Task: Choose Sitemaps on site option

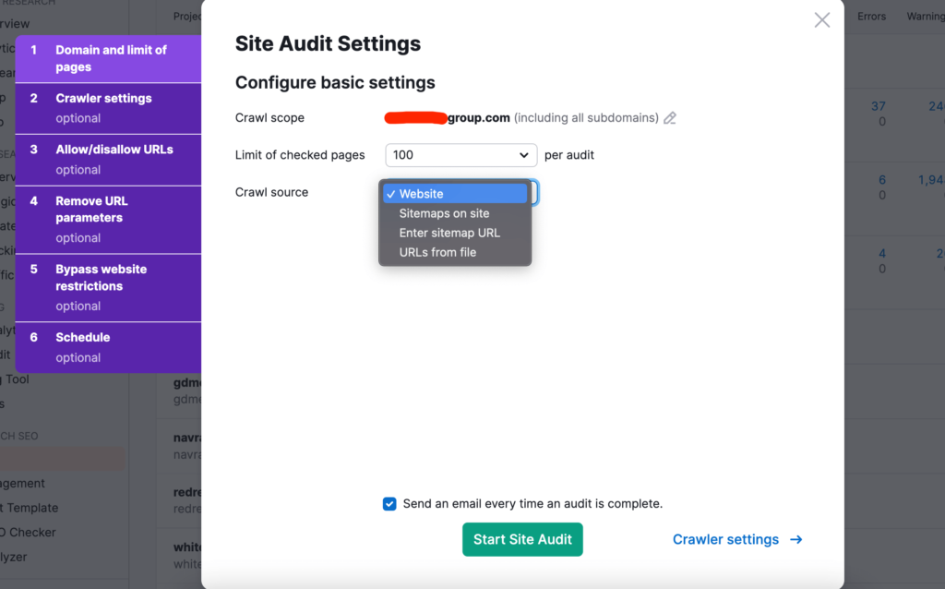Action: click(x=455, y=213)
